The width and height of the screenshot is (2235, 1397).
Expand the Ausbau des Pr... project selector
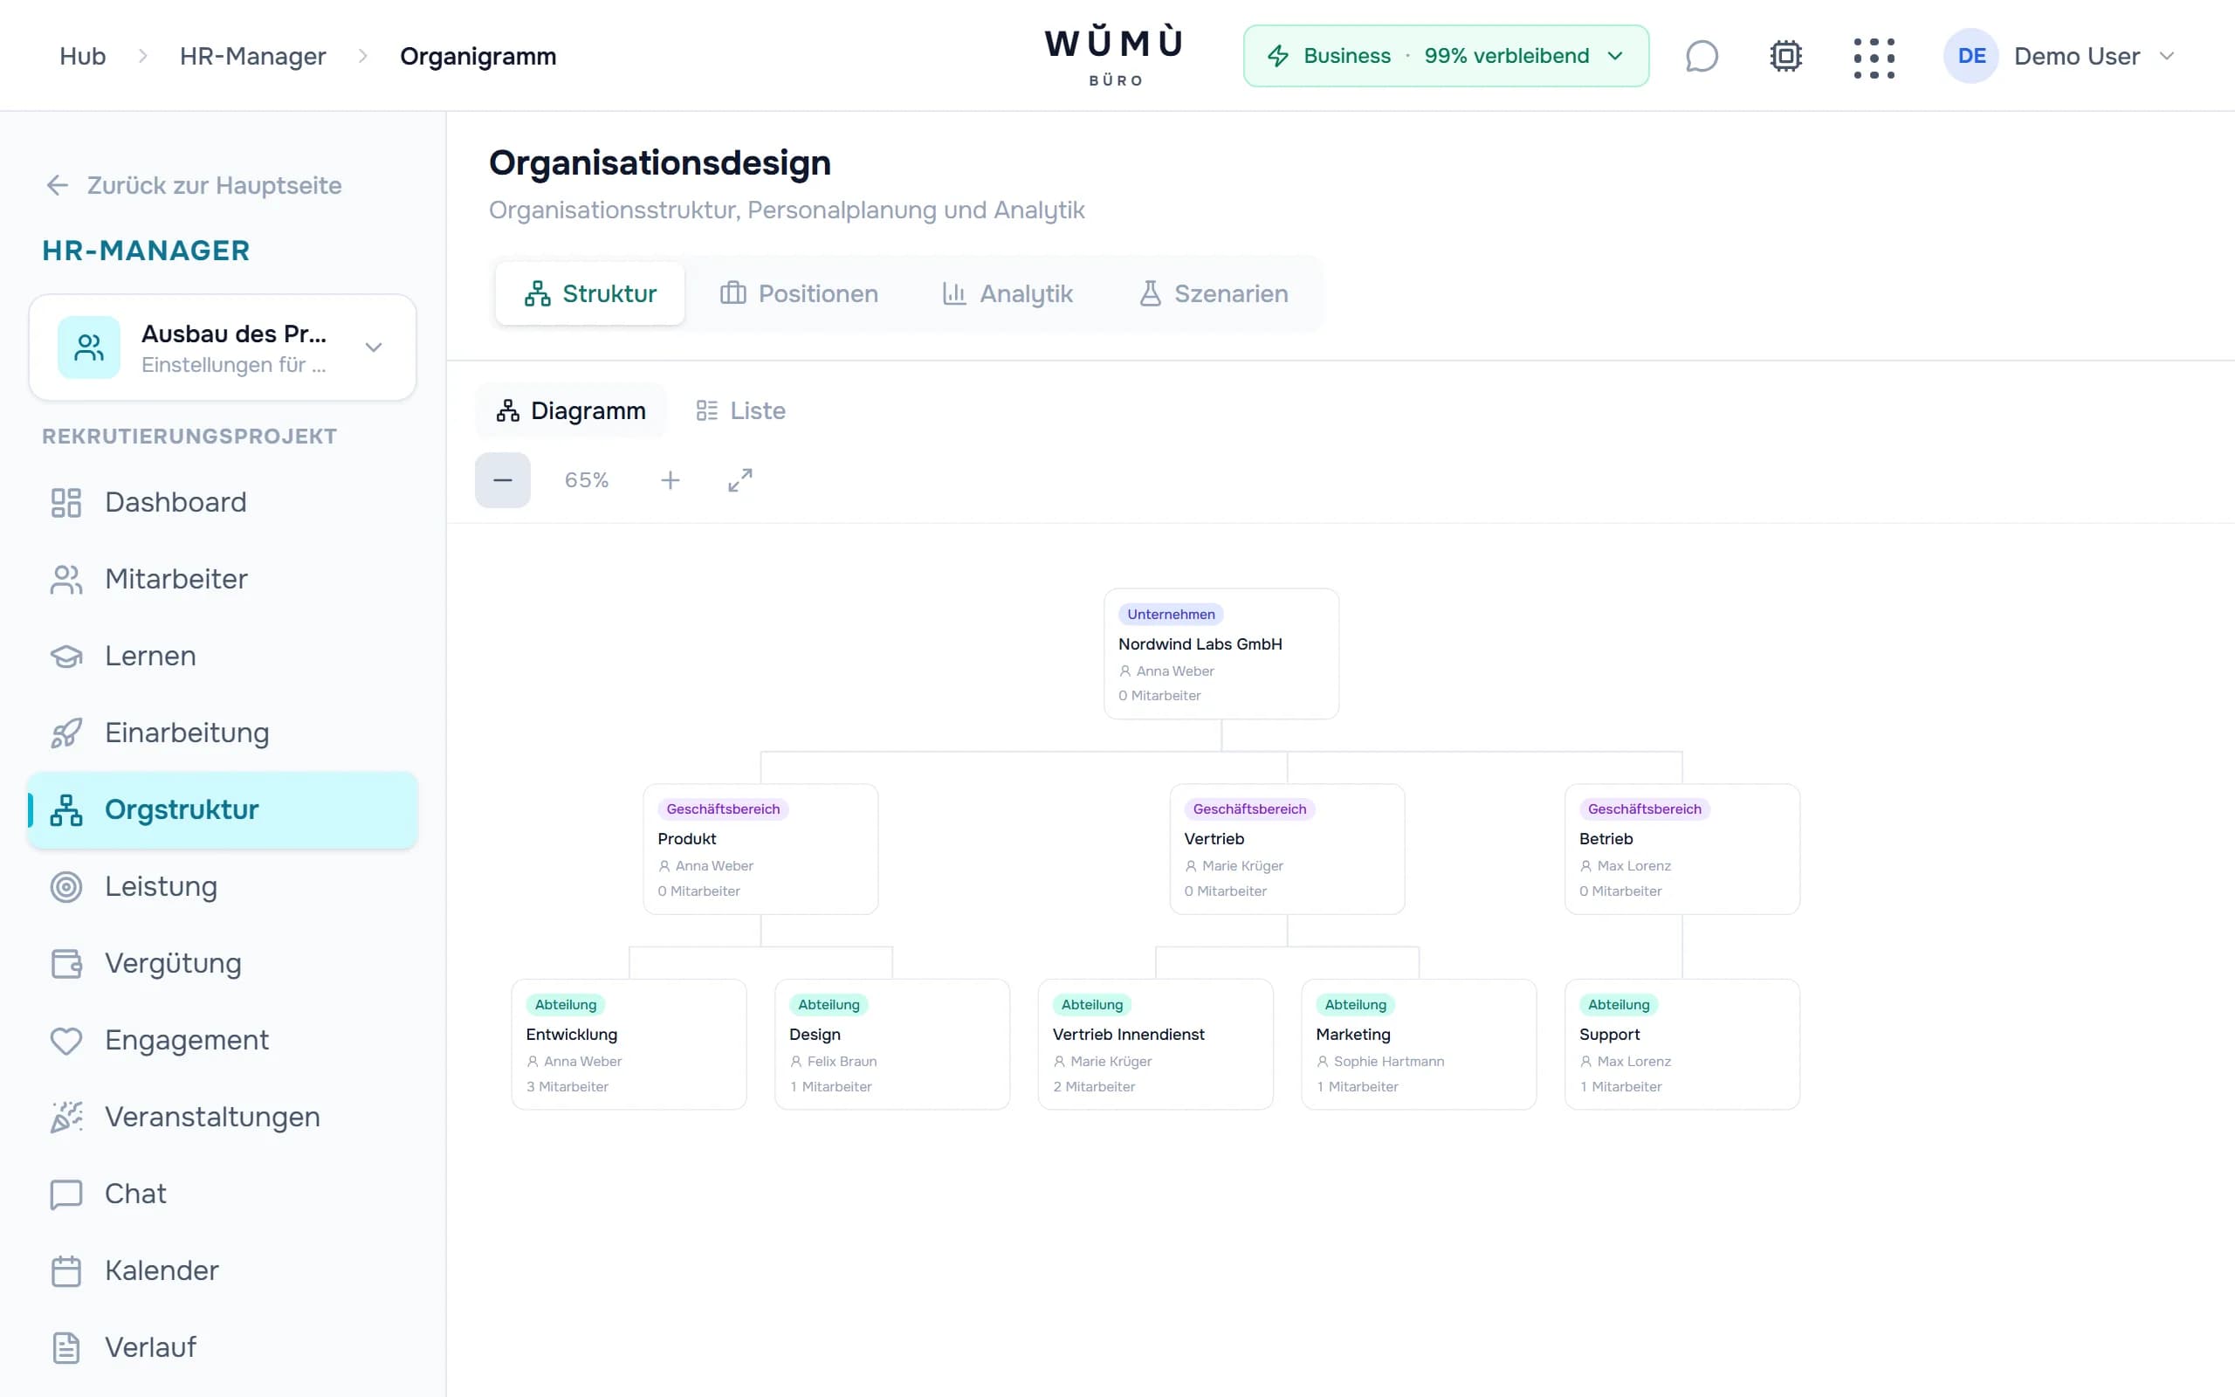223,348
